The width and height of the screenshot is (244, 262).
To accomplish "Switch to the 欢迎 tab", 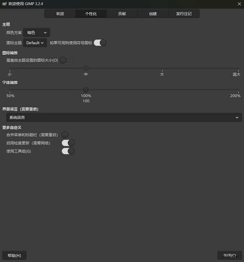I will [60, 14].
